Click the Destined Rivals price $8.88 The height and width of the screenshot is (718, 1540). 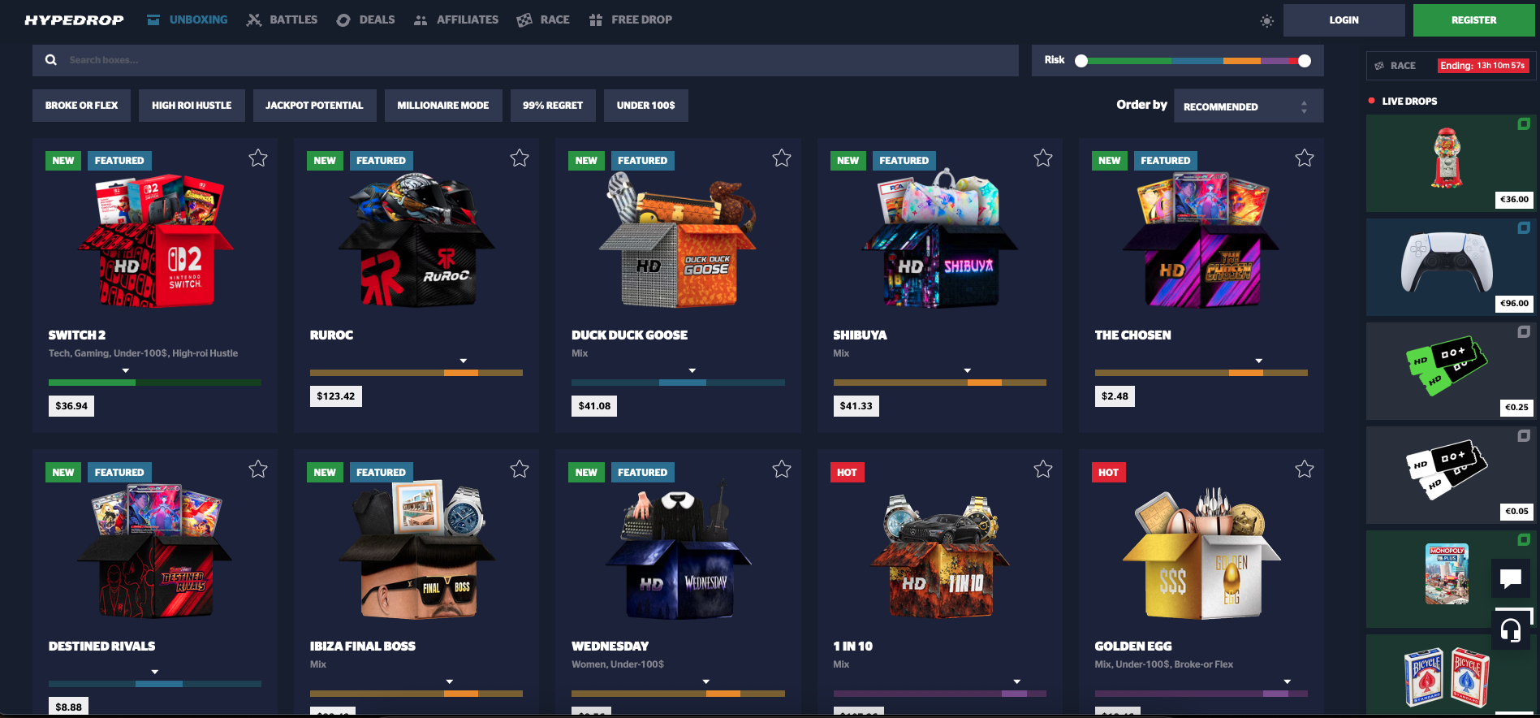coord(69,707)
